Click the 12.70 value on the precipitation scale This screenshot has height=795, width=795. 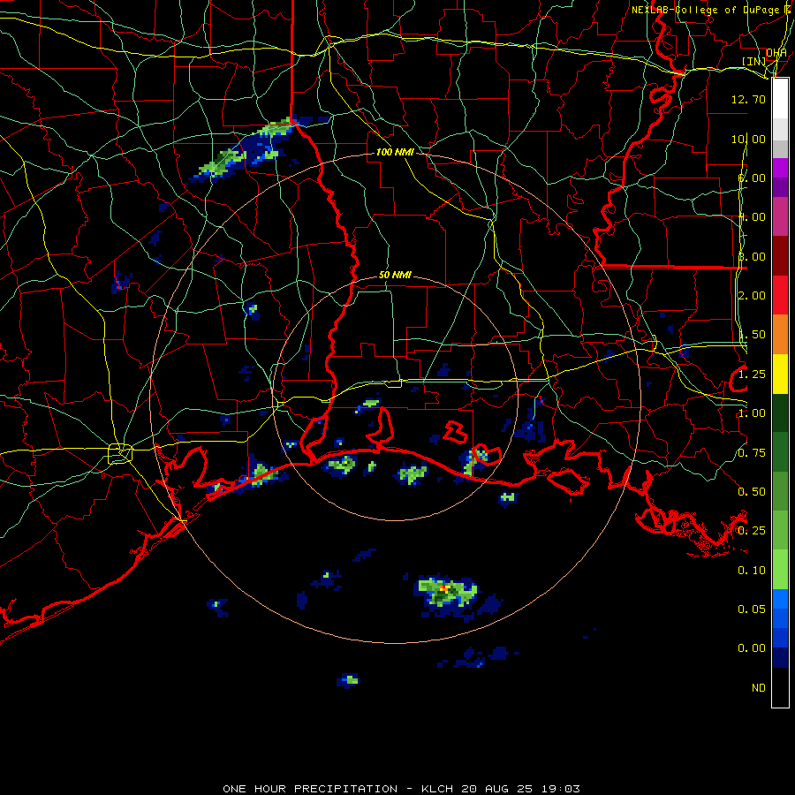(x=748, y=99)
